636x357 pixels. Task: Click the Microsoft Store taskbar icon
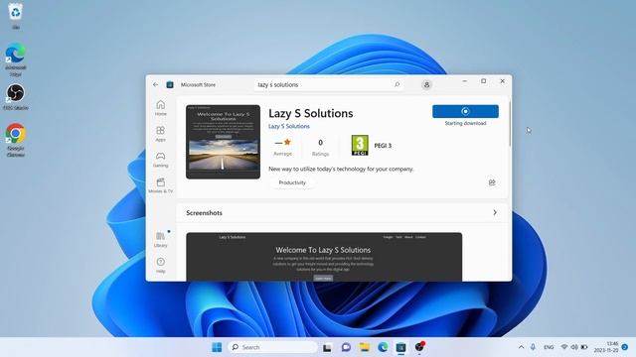pos(400,347)
